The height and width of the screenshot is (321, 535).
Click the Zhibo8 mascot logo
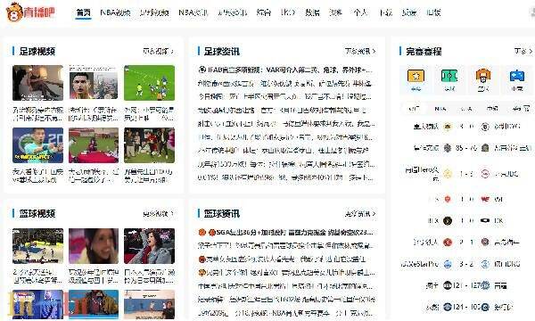[14, 12]
